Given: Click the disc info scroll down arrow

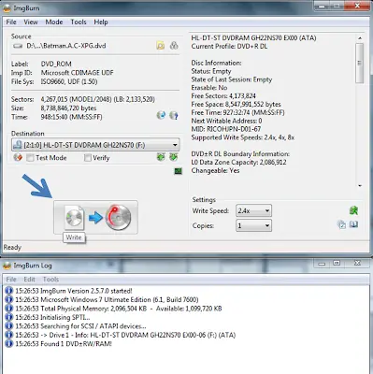Looking at the screenshot, I should click(360, 186).
